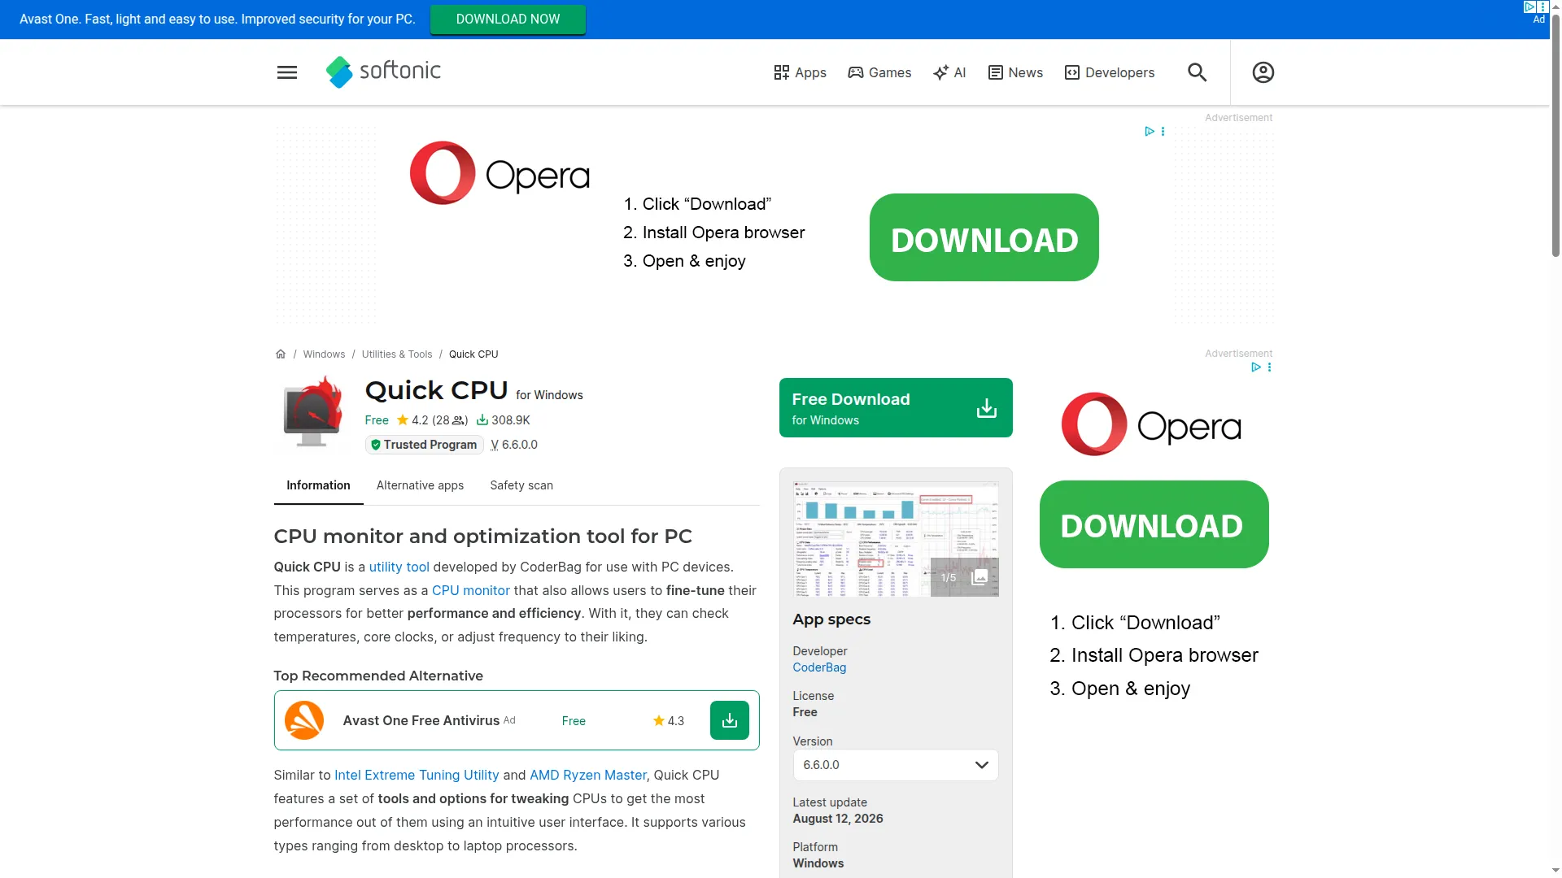Click the star rating 4.2
This screenshot has width=1562, height=878.
click(412, 420)
